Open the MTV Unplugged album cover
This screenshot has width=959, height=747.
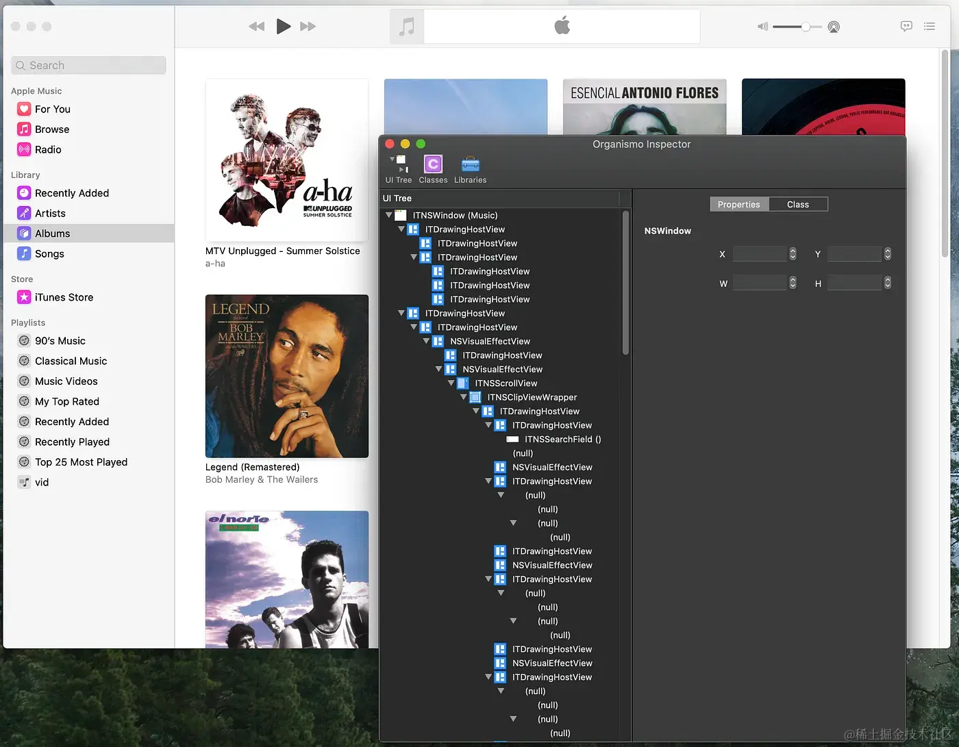tap(287, 160)
